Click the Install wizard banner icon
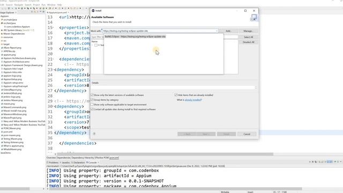 253,18
